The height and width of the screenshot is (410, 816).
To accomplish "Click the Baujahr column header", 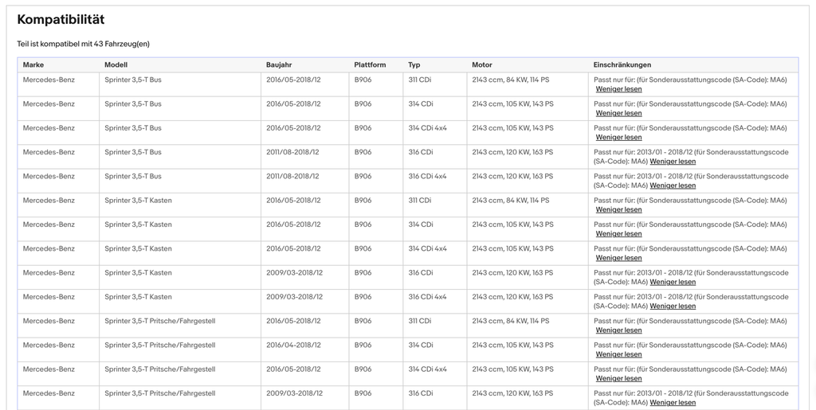I will [279, 65].
